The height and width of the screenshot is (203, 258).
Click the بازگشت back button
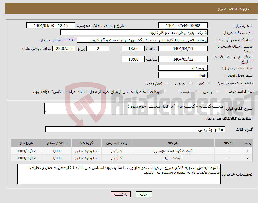(x=121, y=194)
